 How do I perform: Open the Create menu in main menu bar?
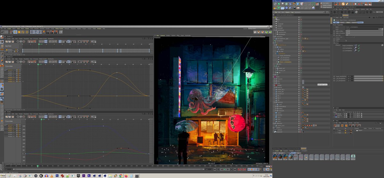(9, 29)
